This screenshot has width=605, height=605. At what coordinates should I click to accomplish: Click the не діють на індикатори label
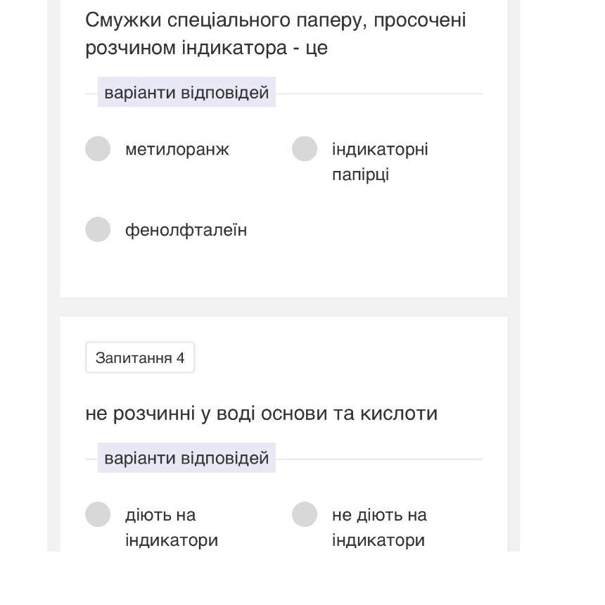[x=379, y=527]
